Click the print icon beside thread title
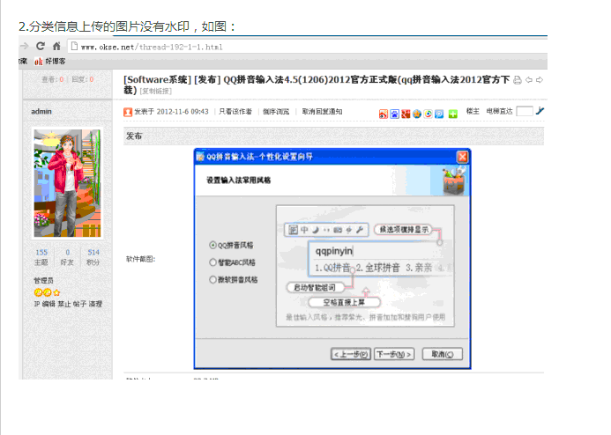Viewport: 611px width, 435px height. pyautogui.click(x=517, y=80)
